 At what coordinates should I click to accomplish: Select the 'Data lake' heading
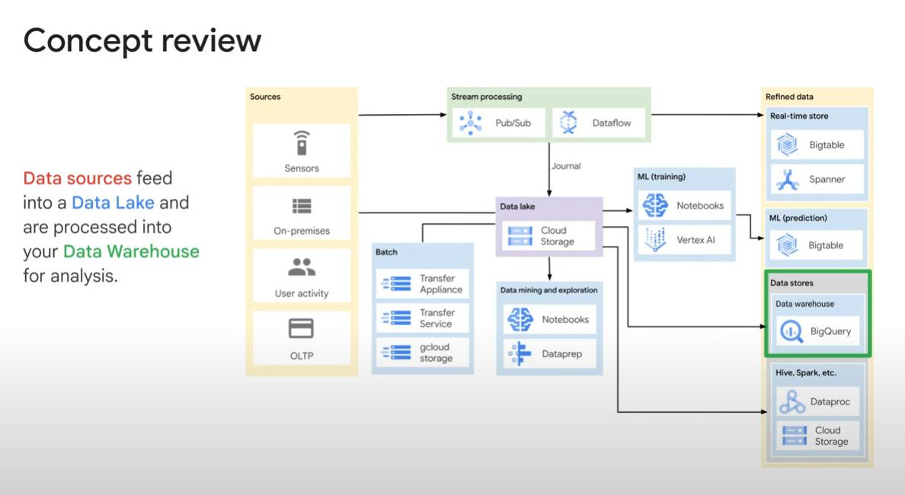(x=517, y=206)
